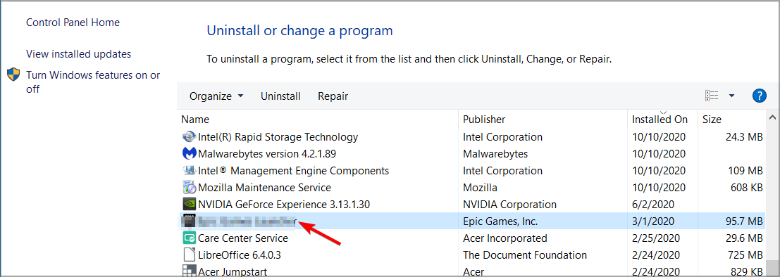Viewport: 780px width, 277px height.
Task: Click the 6/2/2020 install date
Action: pos(652,204)
